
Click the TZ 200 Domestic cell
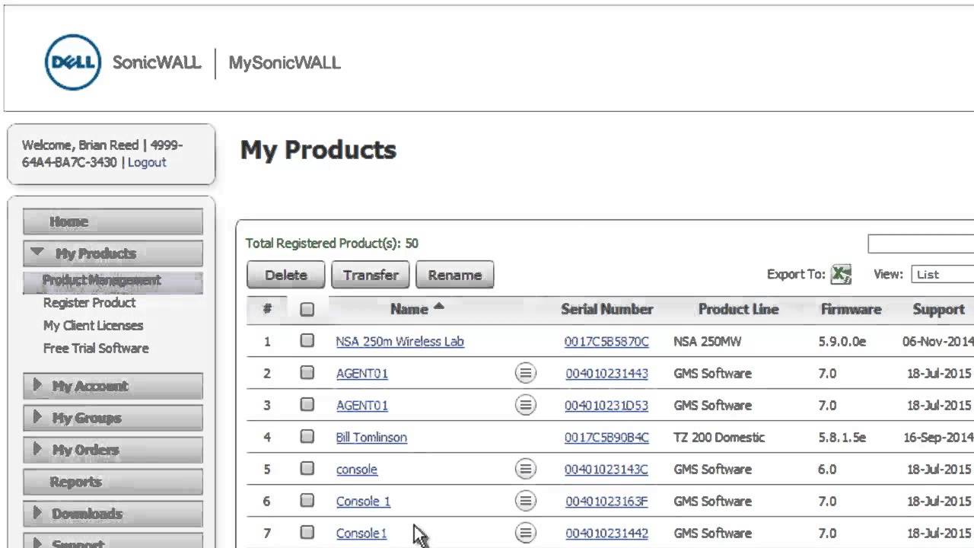click(x=719, y=438)
